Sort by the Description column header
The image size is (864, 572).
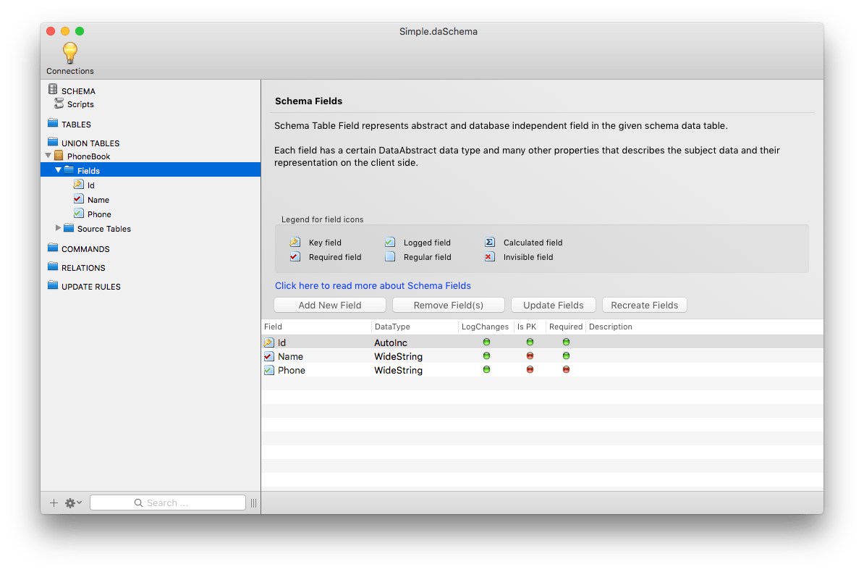coord(704,327)
